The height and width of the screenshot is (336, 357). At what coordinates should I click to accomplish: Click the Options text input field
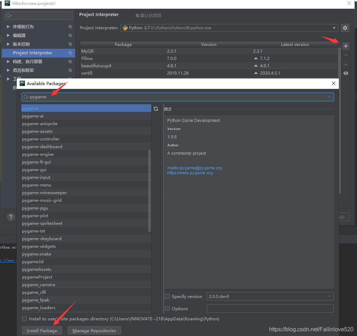[270, 308]
